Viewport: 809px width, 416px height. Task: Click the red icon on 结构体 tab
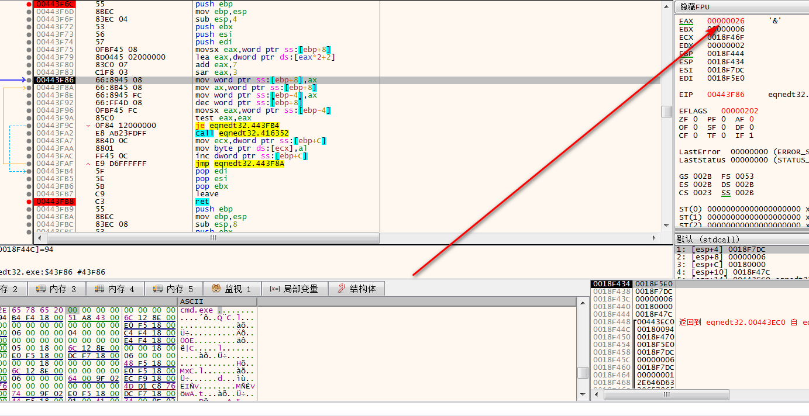340,289
